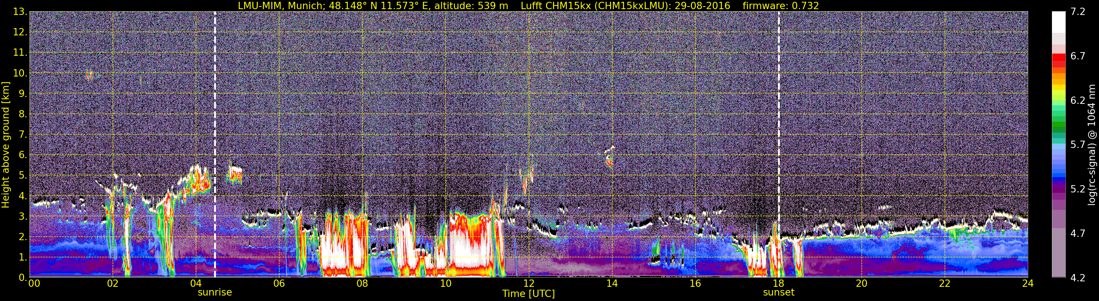
Task: Click height axis tick label '7.'
Action: tap(23, 134)
